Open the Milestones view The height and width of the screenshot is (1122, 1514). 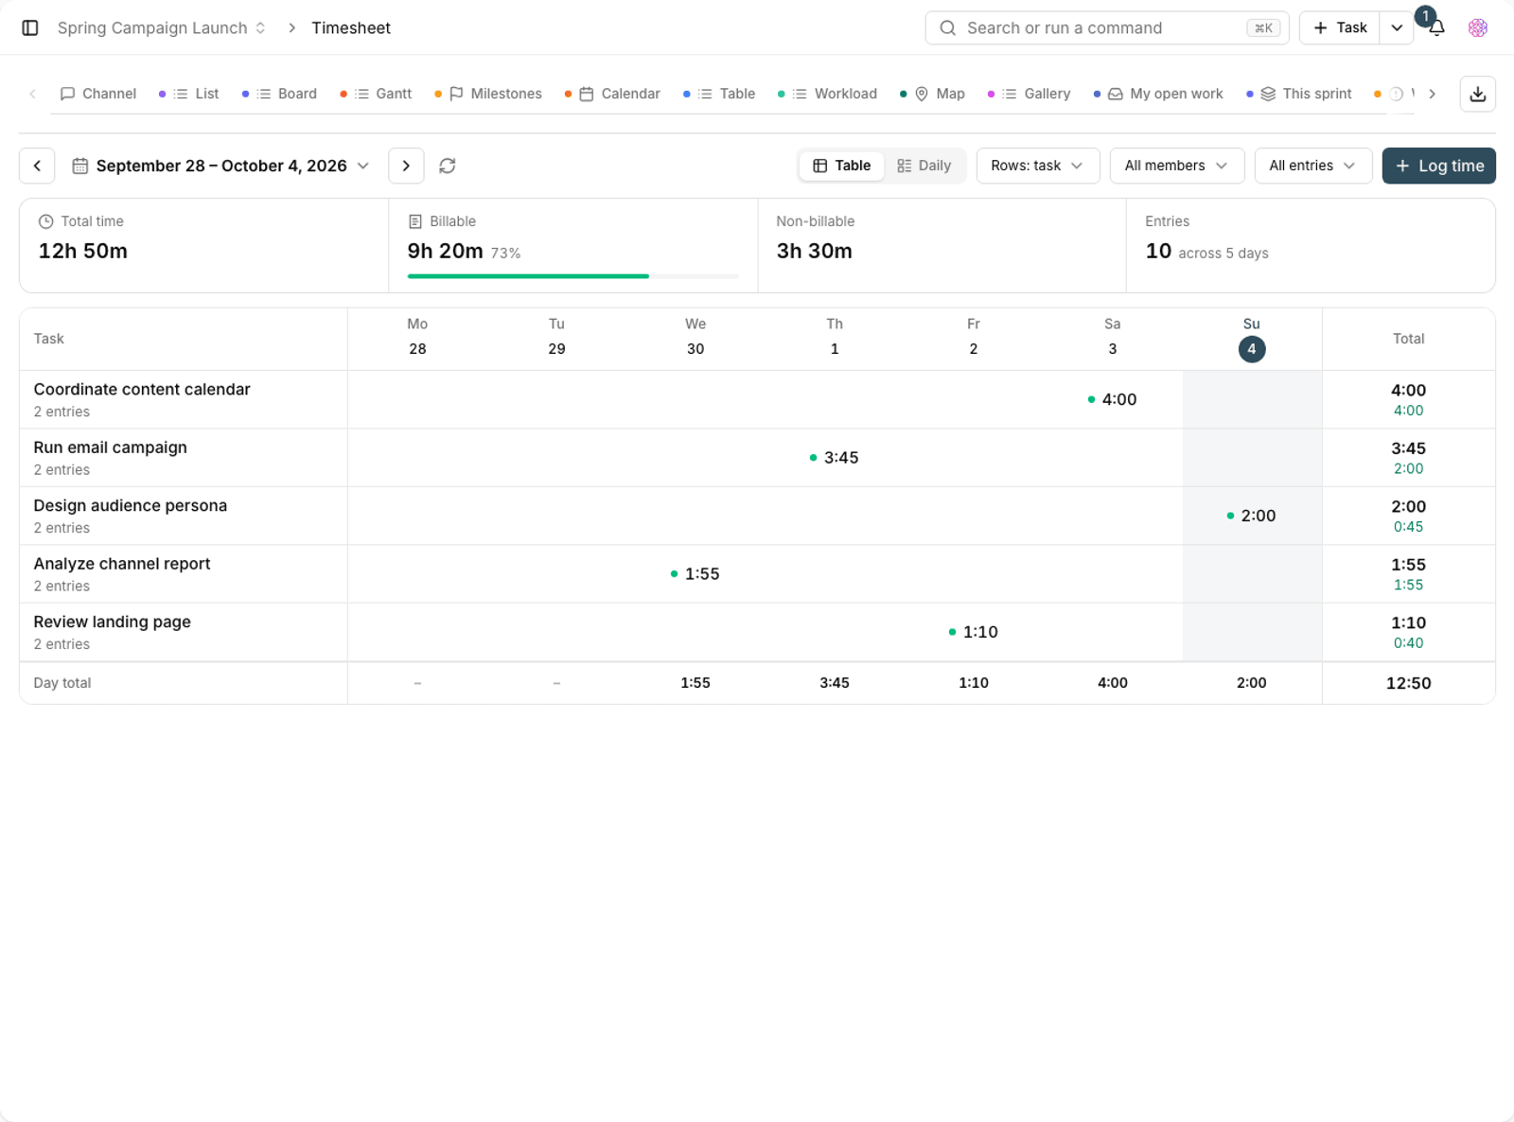(488, 94)
